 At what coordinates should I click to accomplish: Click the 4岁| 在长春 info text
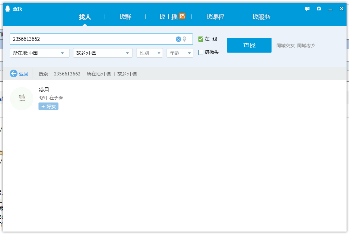pyautogui.click(x=51, y=98)
